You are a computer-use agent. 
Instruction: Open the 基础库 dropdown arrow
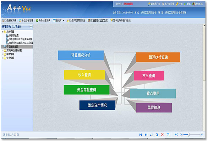coord(64,21)
